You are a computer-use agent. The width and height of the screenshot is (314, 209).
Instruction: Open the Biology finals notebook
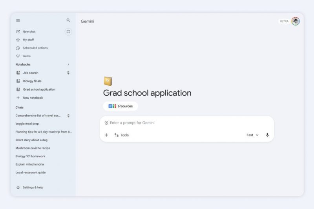(x=32, y=81)
